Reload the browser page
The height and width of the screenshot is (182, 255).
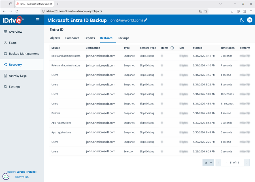(x=17, y=11)
